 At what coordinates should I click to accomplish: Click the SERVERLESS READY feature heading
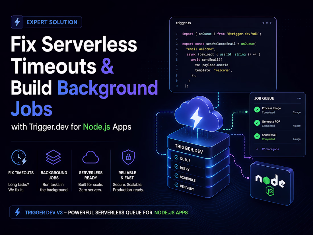90,175
